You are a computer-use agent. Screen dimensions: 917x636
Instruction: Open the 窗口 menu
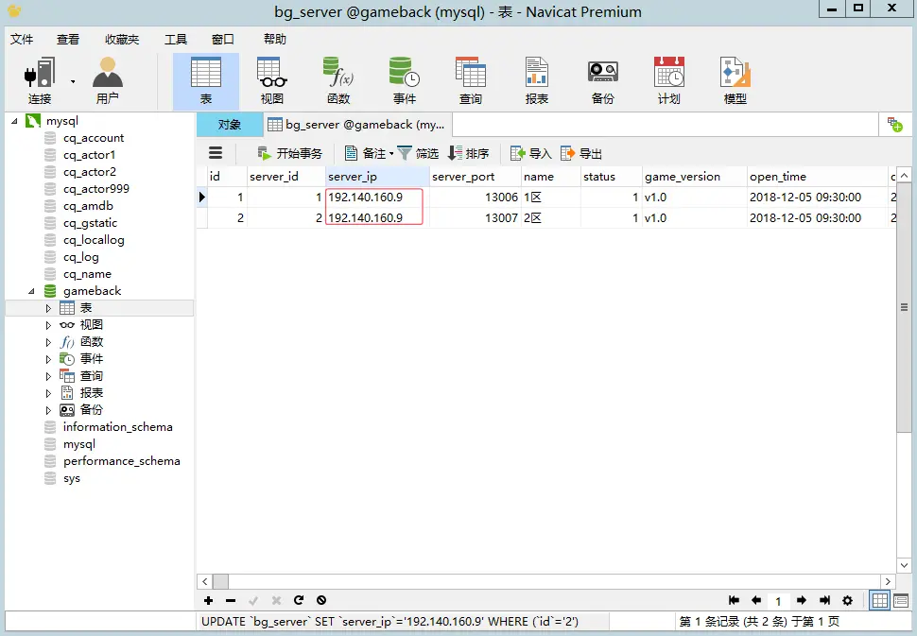[223, 39]
